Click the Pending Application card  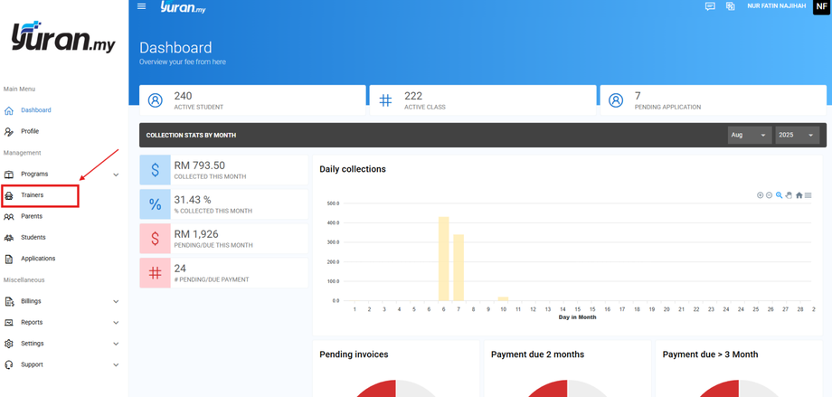click(x=714, y=100)
